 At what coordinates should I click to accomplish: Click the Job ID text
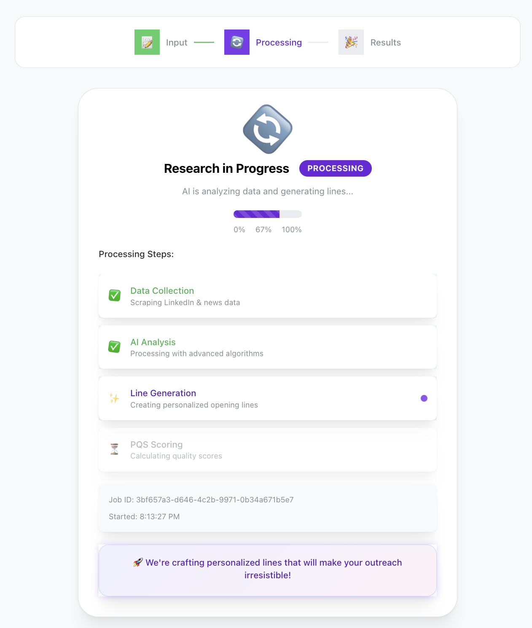201,500
